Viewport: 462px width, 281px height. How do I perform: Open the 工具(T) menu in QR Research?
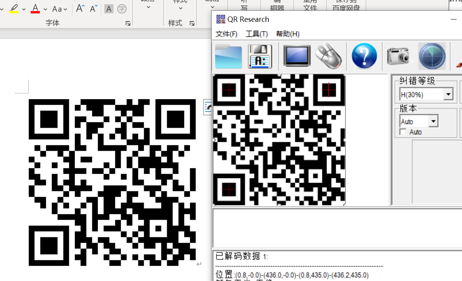click(256, 34)
